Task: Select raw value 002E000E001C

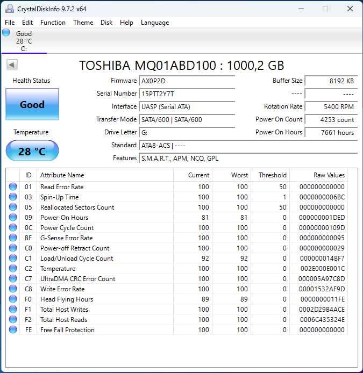Action: tap(323, 269)
